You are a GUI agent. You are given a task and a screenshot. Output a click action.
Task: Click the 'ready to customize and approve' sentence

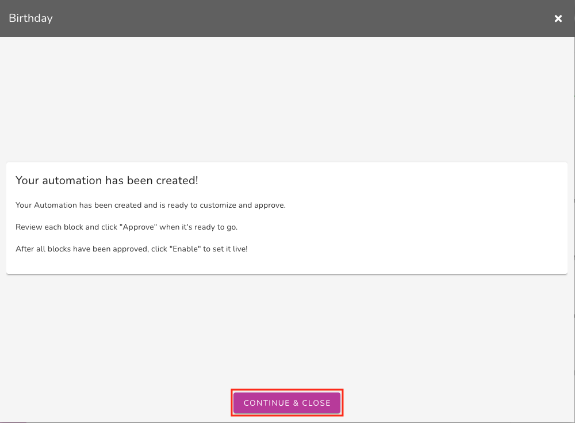point(150,205)
